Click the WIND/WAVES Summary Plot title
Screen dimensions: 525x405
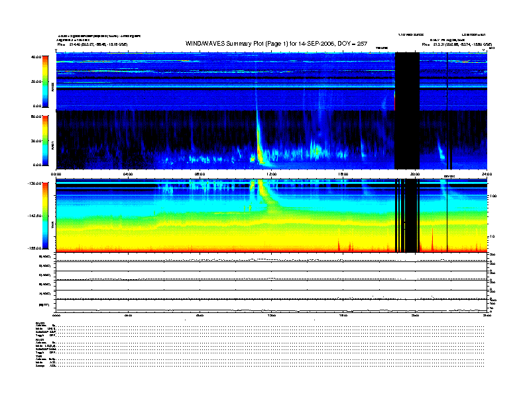coord(276,44)
